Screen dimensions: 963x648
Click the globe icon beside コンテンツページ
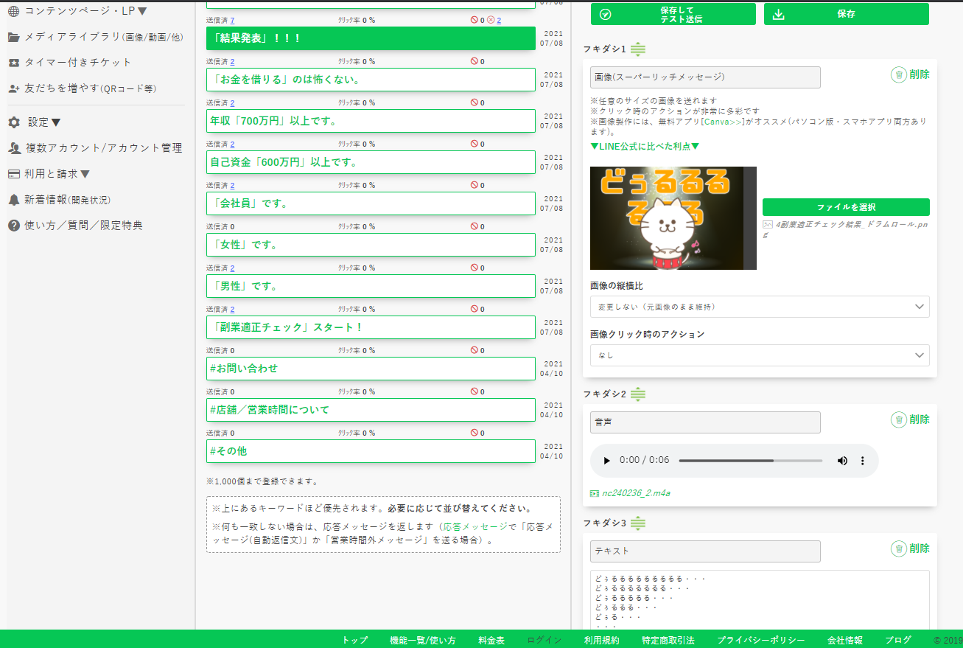click(14, 11)
